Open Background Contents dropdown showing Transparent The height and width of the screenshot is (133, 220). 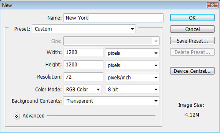point(111,101)
